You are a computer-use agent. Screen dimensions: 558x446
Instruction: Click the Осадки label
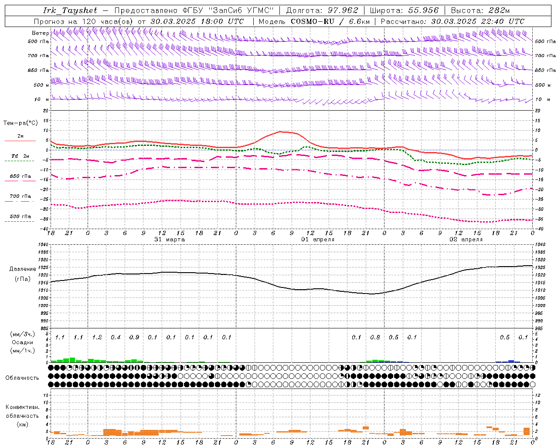[x=23, y=342]
